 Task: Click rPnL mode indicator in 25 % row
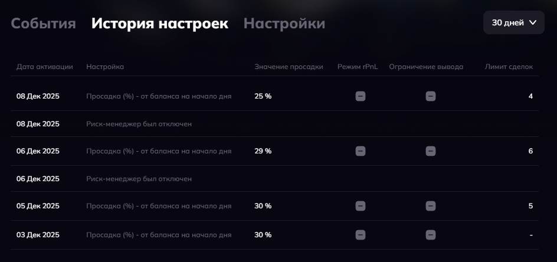click(361, 96)
